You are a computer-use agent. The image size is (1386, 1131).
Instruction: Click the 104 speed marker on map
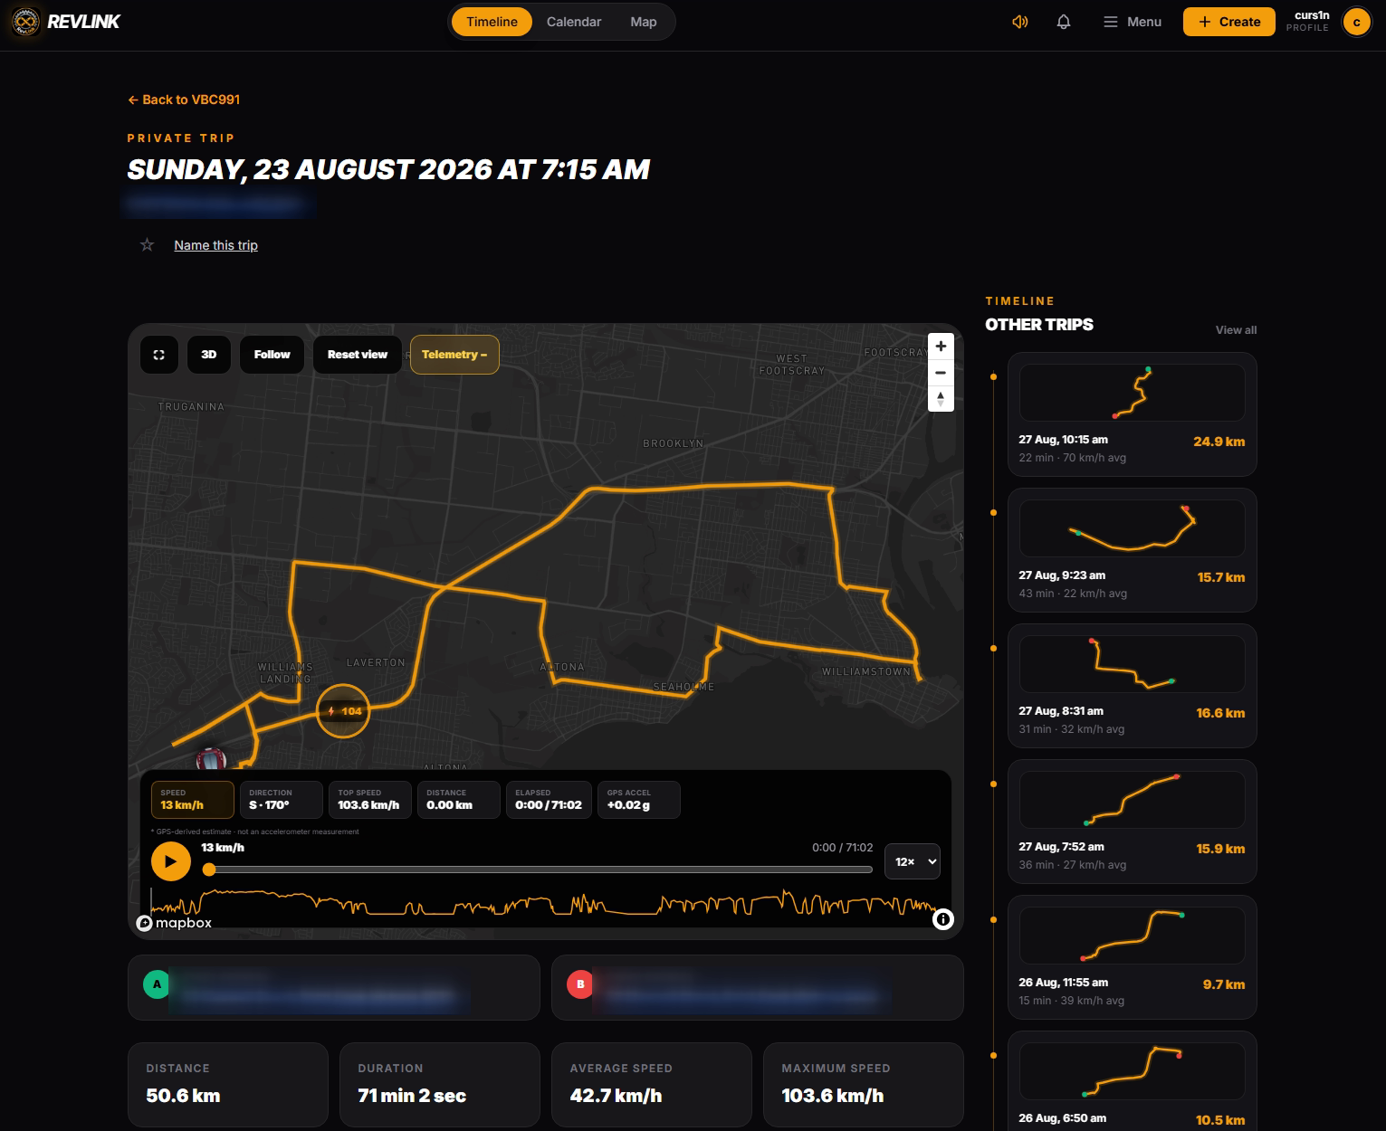click(343, 711)
